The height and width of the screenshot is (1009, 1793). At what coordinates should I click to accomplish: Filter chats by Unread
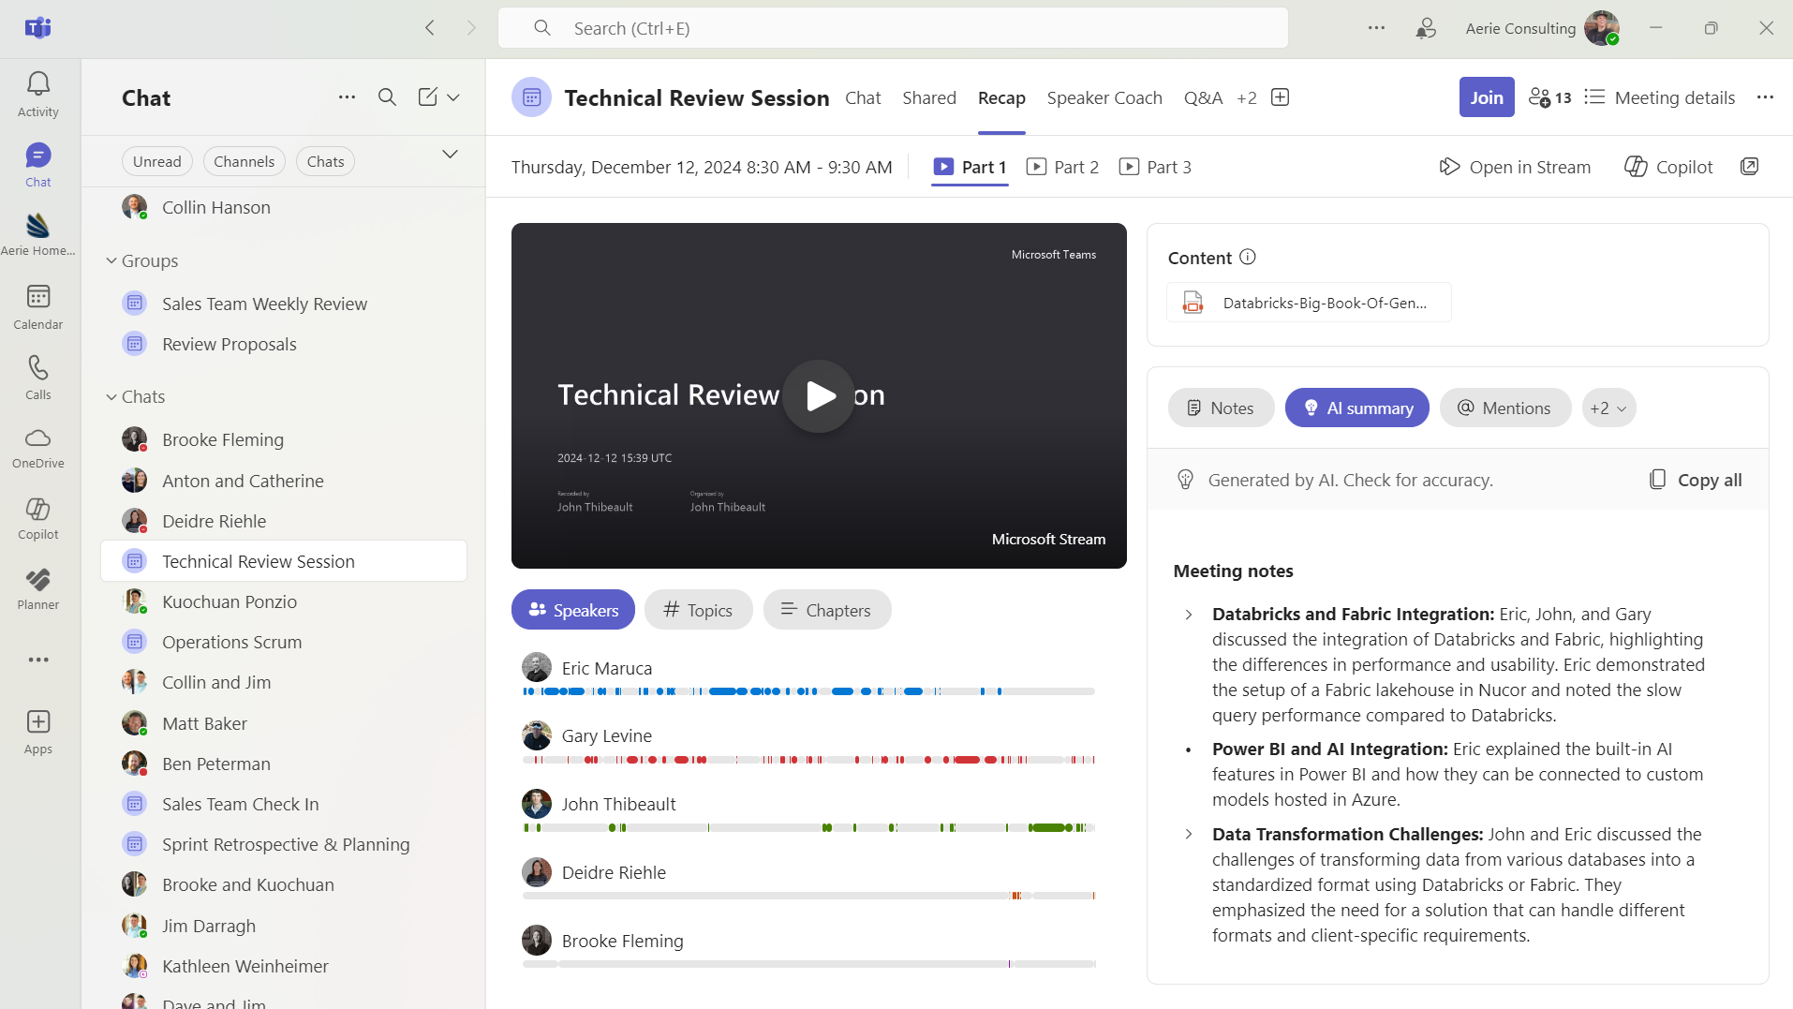(157, 161)
